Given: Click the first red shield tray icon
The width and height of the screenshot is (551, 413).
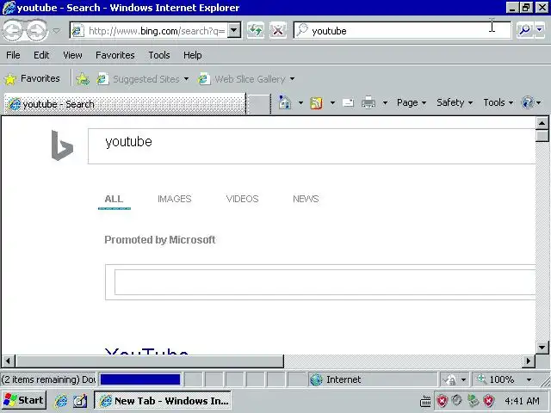Looking at the screenshot, I should coord(442,401).
